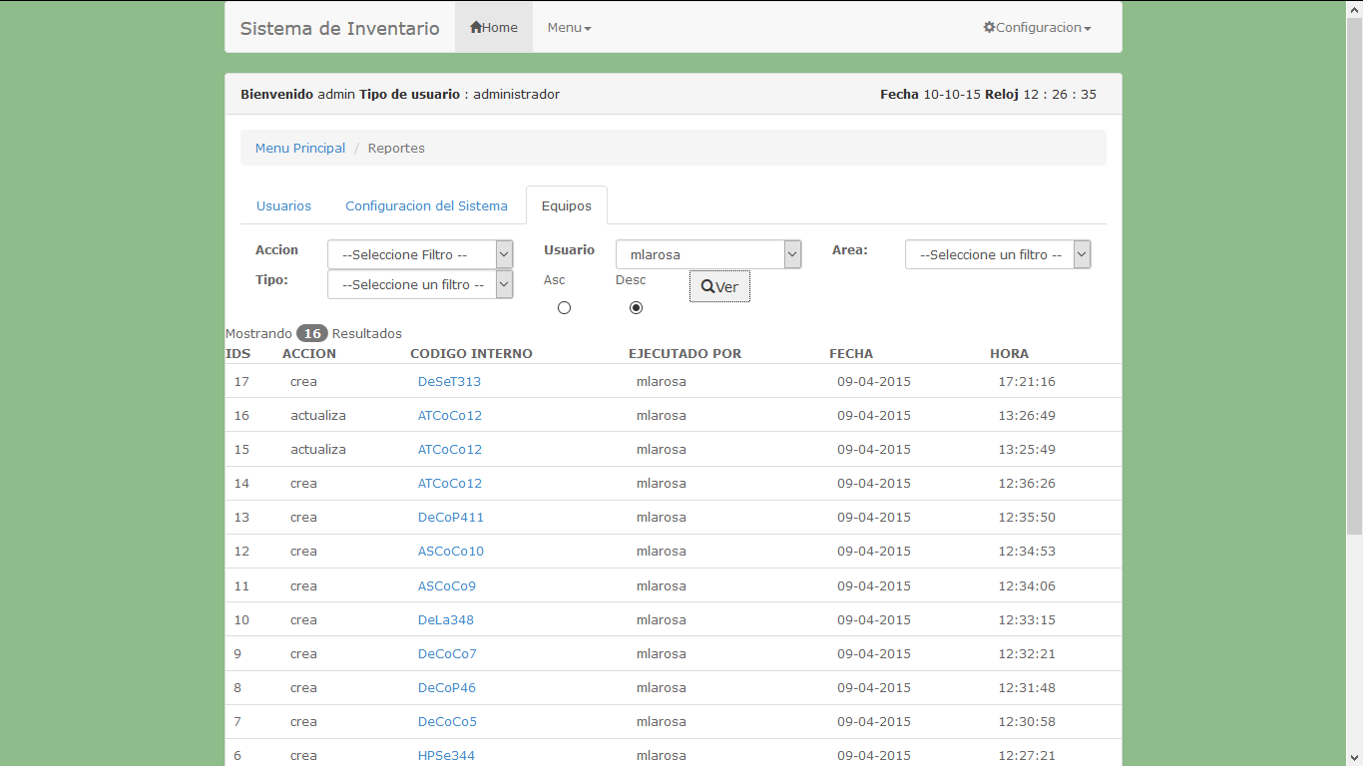
Task: Open the Area filter dropdown
Action: tap(998, 254)
